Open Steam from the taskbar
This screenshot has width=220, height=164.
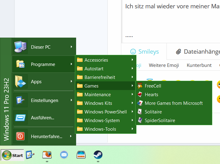[x=98, y=155]
